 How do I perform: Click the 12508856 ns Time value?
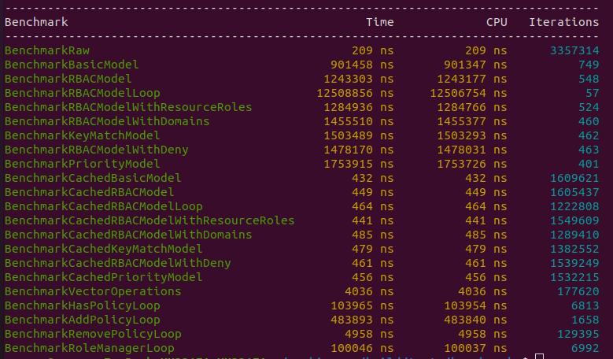pyautogui.click(x=355, y=93)
